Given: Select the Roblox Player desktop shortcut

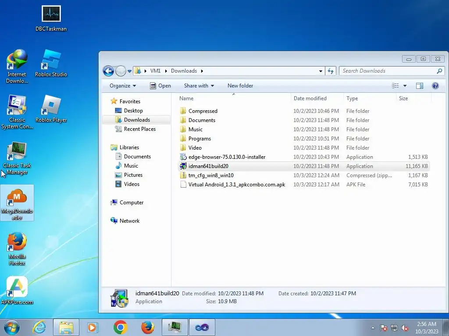Looking at the screenshot, I should tap(51, 109).
